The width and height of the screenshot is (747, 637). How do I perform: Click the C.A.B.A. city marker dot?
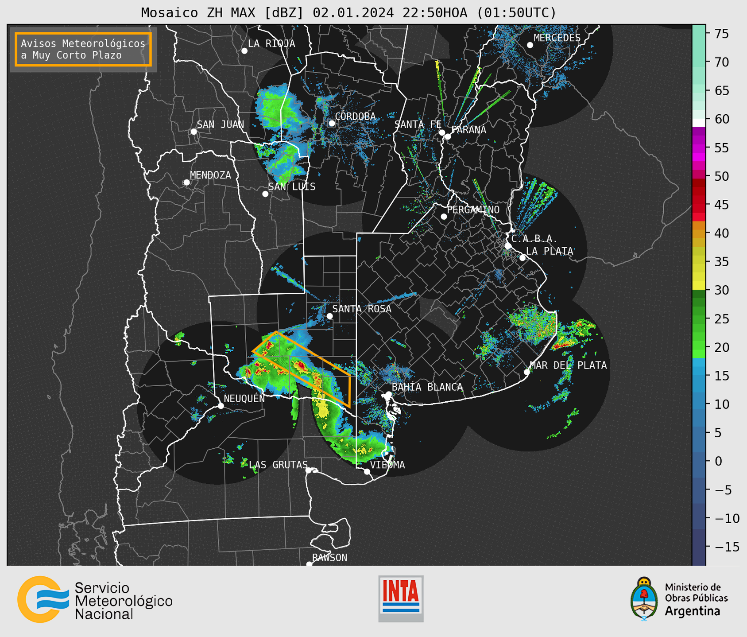click(x=508, y=246)
